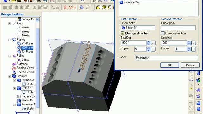This screenshot has height=114, width=203.
Task: Click the insert plane toolbar icon
Action: 82,7
